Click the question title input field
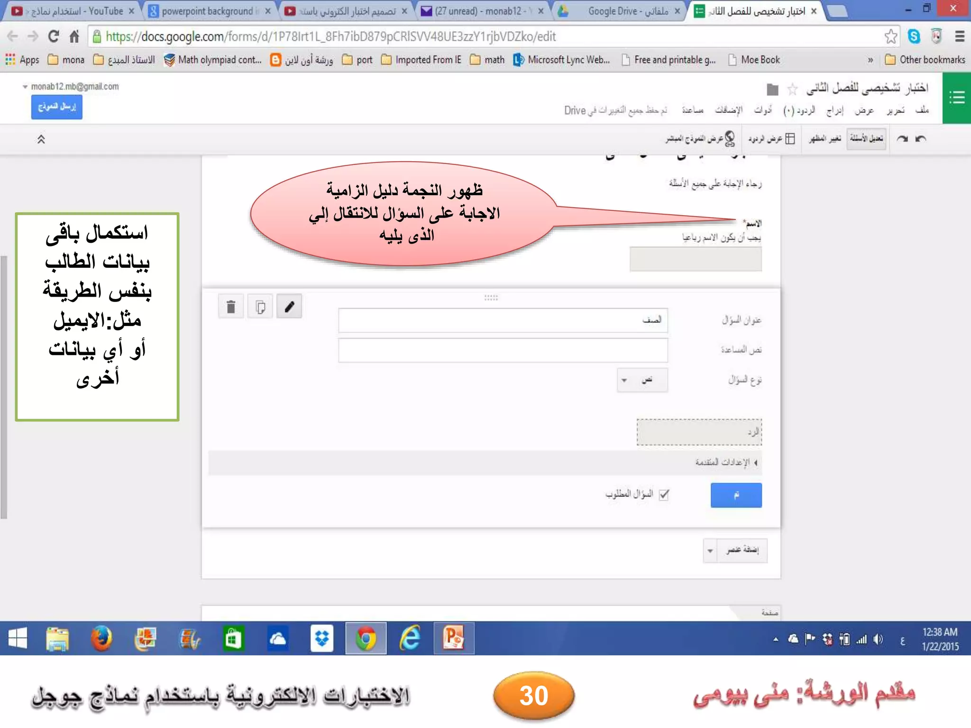The image size is (971, 728). [503, 320]
